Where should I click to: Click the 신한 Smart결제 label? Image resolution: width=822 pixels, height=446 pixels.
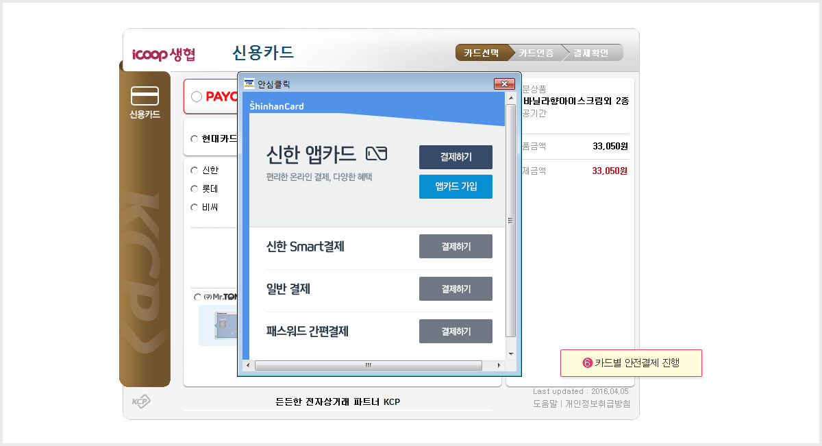pyautogui.click(x=306, y=246)
